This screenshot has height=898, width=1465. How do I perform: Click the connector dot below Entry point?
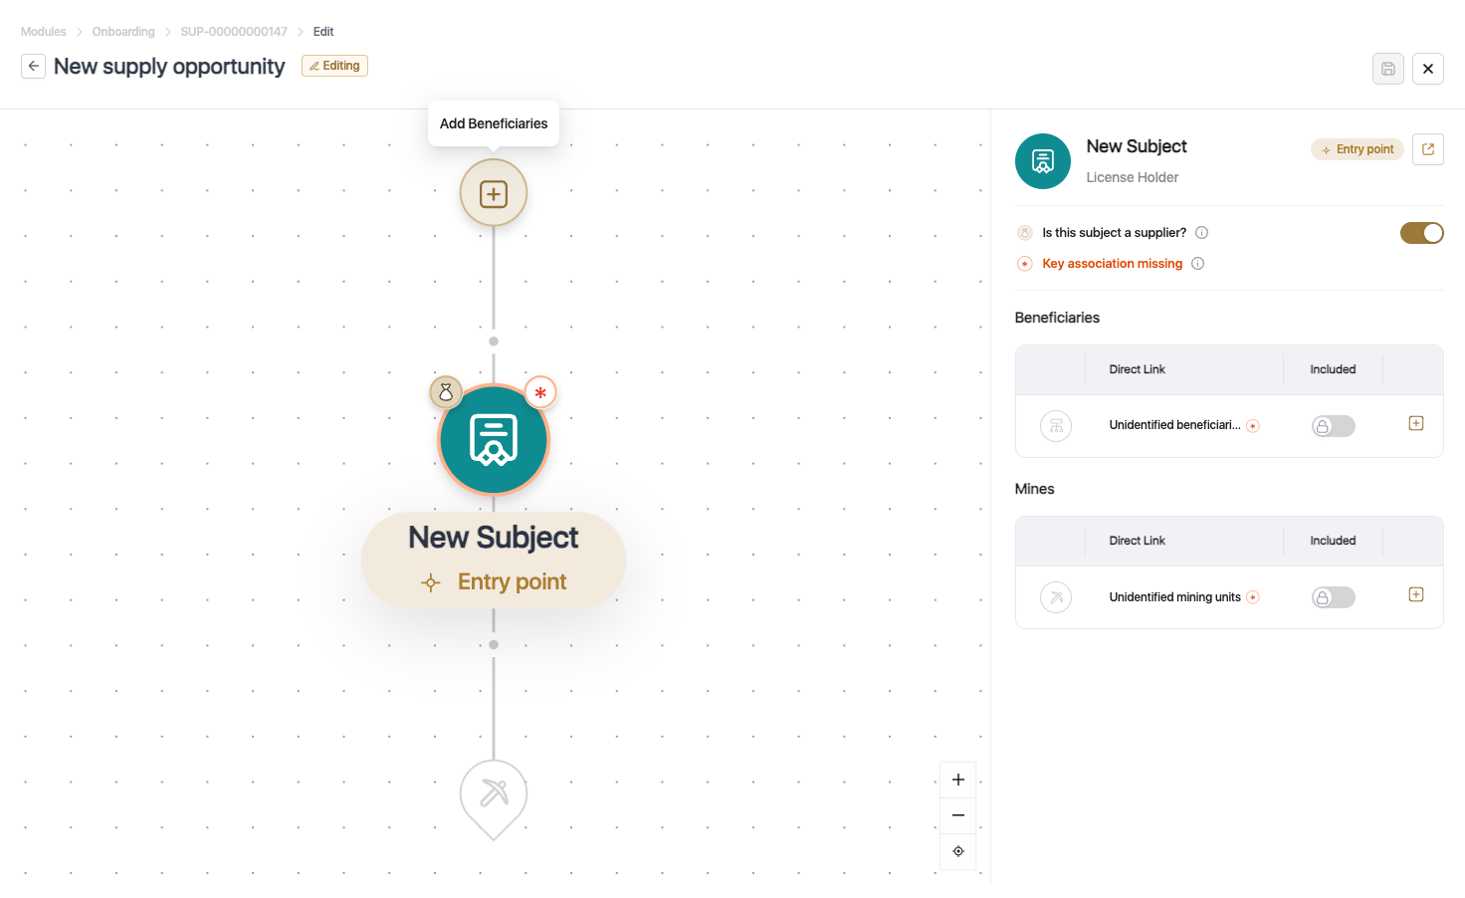[494, 645]
